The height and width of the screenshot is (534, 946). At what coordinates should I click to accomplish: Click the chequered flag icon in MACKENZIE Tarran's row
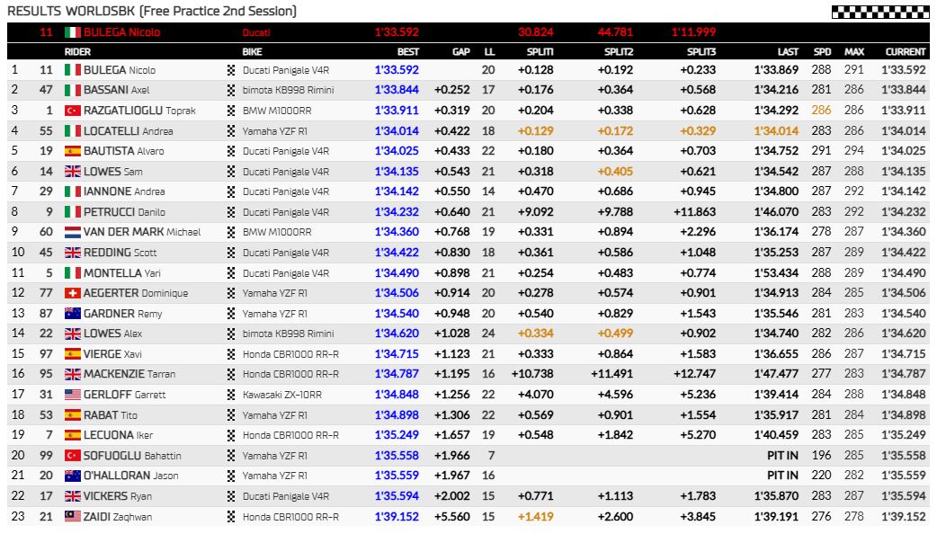pyautogui.click(x=231, y=375)
